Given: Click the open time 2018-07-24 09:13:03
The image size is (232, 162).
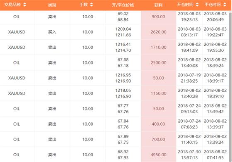Looking at the screenshot, I should (x=189, y=109).
